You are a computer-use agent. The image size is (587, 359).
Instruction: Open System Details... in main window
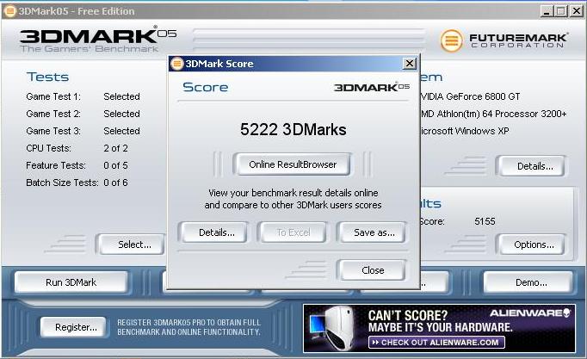pos(531,166)
